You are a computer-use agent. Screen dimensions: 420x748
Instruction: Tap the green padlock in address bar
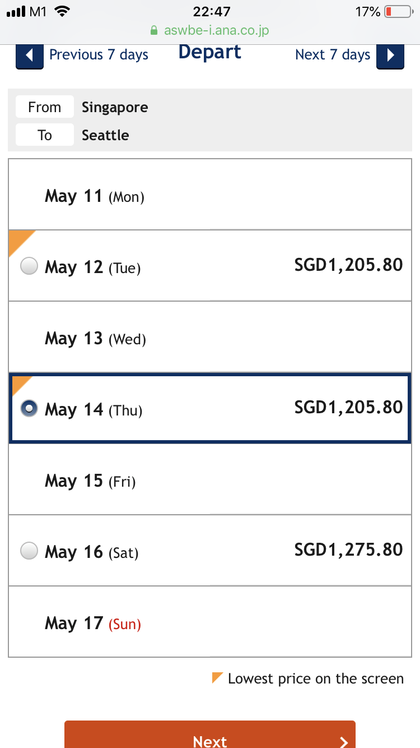[155, 30]
